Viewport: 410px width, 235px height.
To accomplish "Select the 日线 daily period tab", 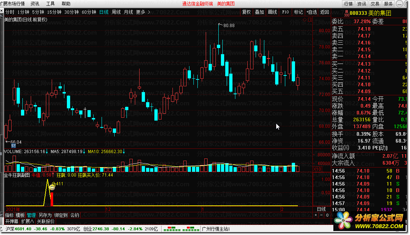I will 104,12.
